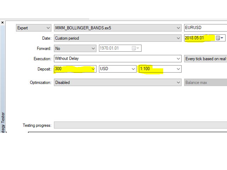The height and width of the screenshot is (170, 227).
Task: Click the Testing progress bar
Action: point(140,125)
